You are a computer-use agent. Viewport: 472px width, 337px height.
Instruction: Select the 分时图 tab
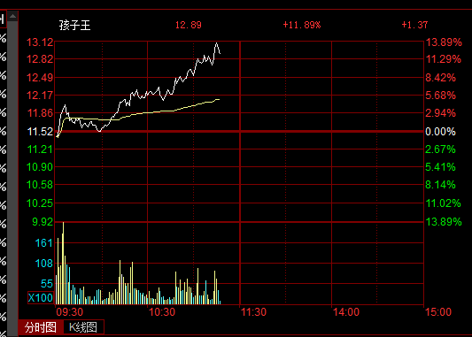click(41, 327)
